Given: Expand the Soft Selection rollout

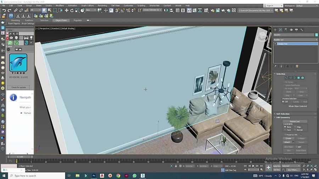Looking at the screenshot, I should (283, 114).
